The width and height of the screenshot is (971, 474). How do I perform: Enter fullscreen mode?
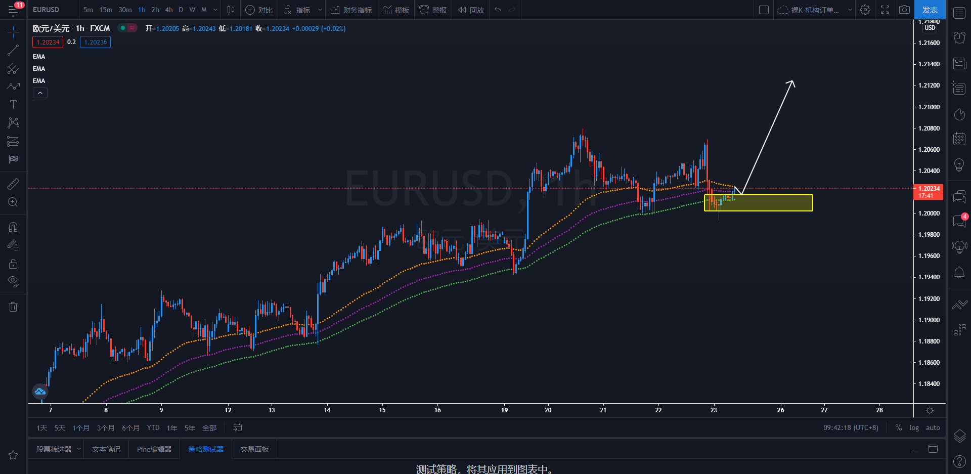(x=885, y=10)
